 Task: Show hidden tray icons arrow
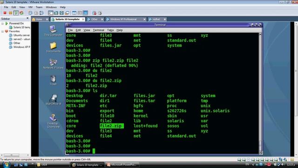tap(253, 164)
